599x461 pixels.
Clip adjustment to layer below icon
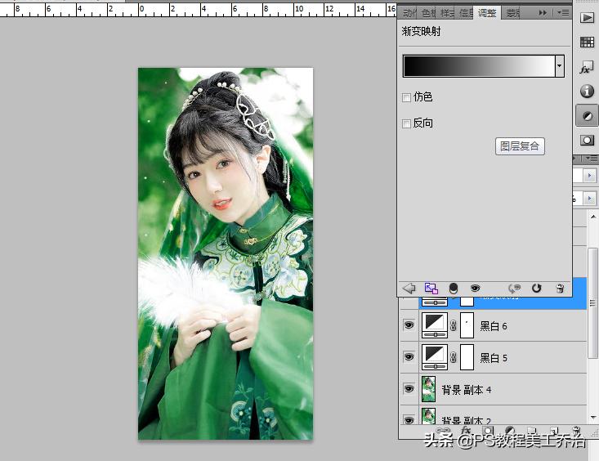click(454, 289)
